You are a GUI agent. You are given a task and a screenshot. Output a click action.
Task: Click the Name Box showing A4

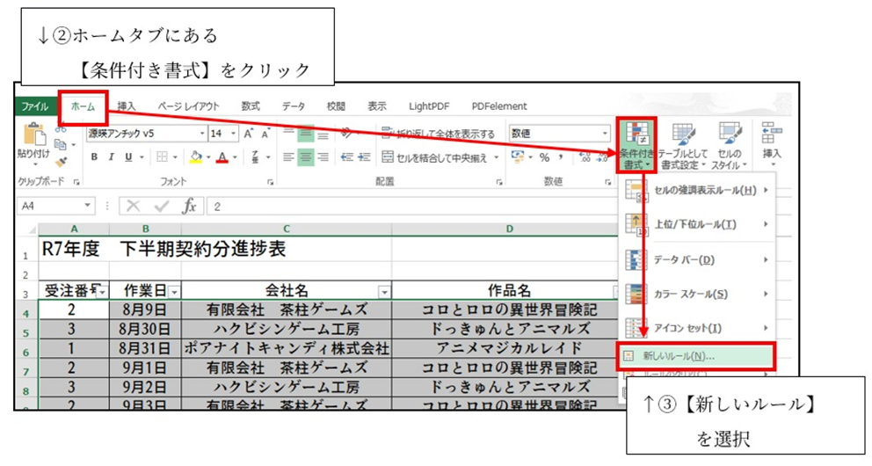[x=53, y=207]
